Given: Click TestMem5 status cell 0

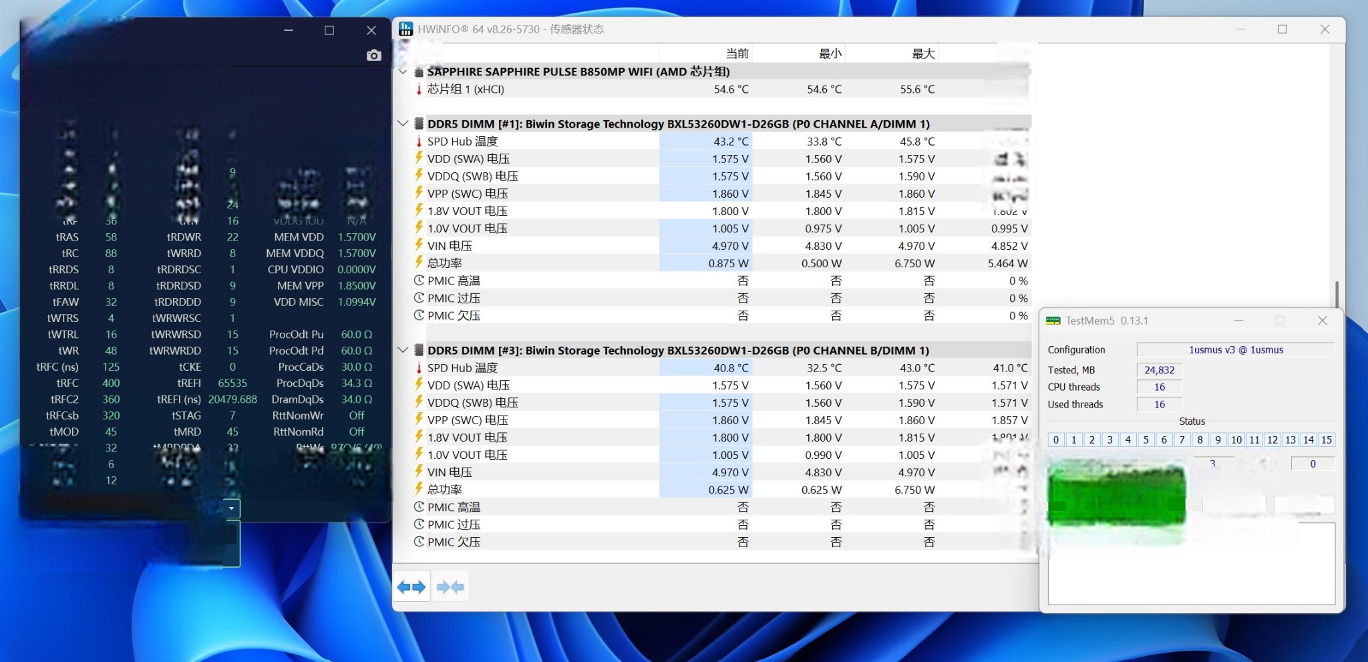Looking at the screenshot, I should point(1056,440).
